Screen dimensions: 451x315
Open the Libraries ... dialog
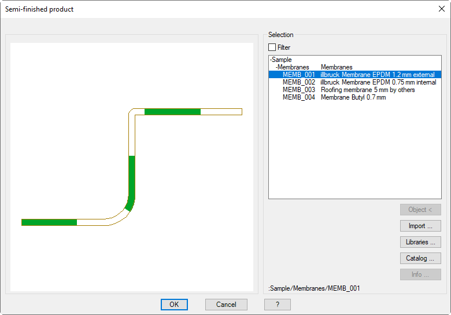(x=420, y=242)
